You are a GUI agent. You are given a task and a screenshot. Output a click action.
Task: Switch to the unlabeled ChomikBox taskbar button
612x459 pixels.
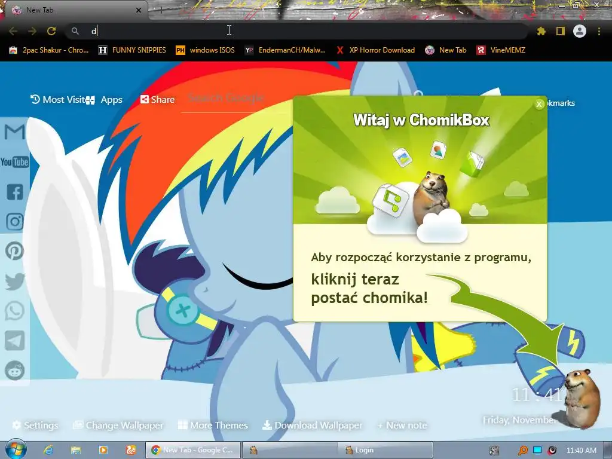tap(289, 450)
